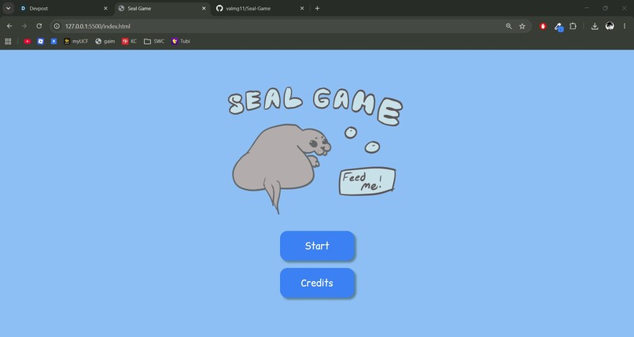
Task: Open the YouTube bookmark
Action: (x=27, y=41)
